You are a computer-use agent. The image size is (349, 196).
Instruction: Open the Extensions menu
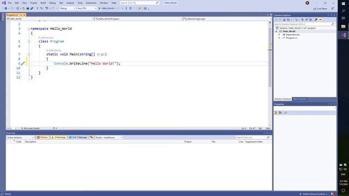91,3
